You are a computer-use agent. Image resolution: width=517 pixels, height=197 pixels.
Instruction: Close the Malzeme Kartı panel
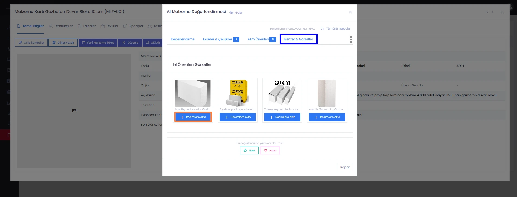pos(502,12)
